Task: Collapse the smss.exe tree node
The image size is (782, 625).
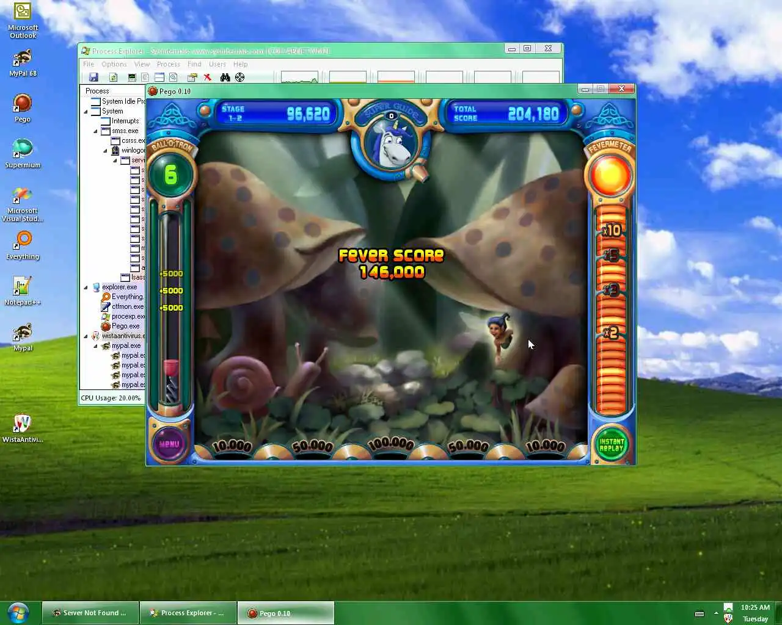Action: point(95,131)
